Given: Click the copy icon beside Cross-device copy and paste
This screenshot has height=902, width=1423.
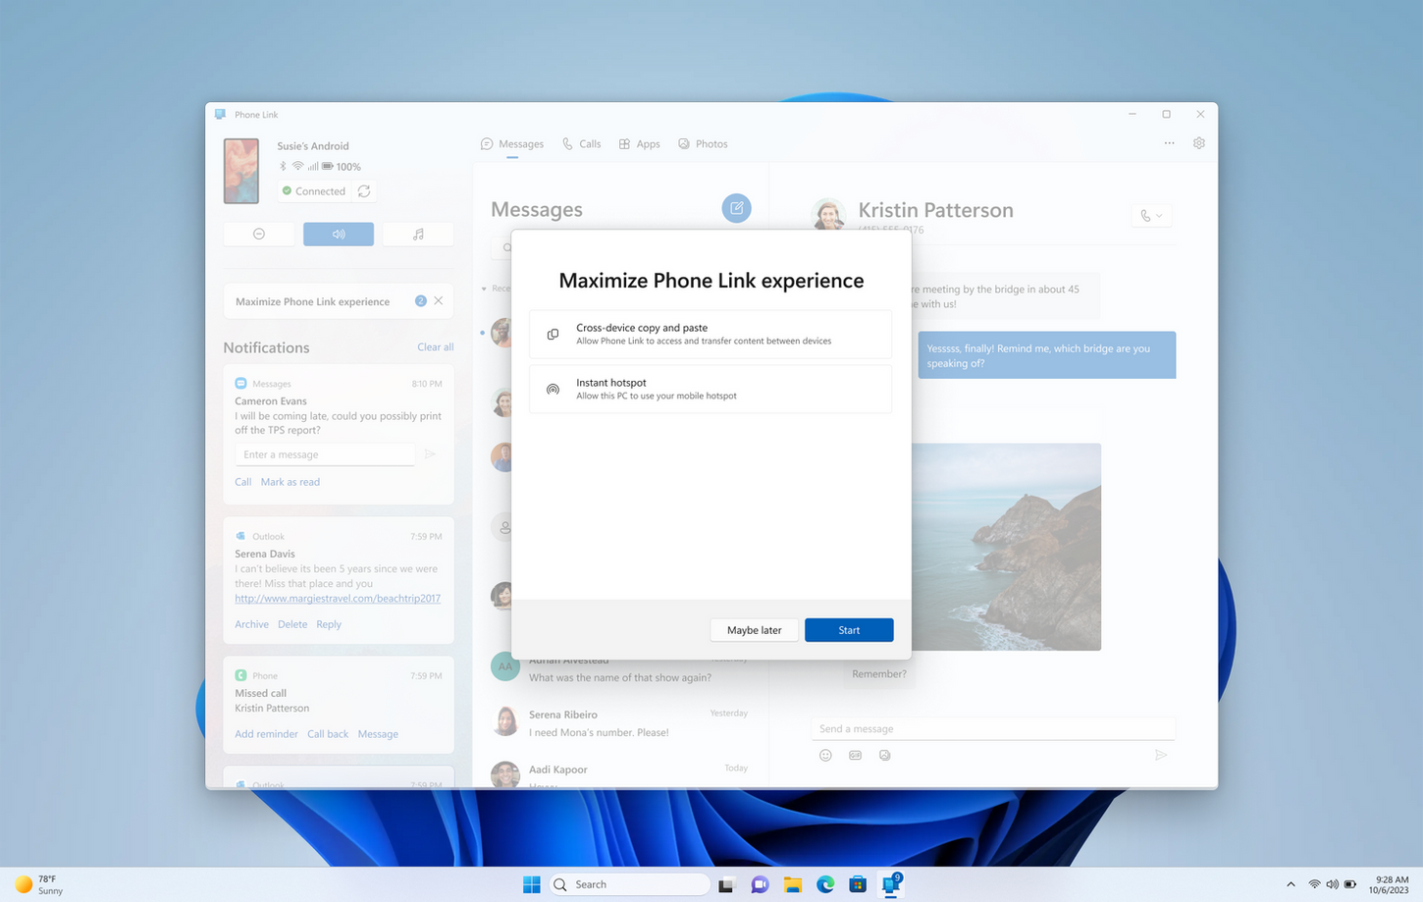Looking at the screenshot, I should click(553, 335).
